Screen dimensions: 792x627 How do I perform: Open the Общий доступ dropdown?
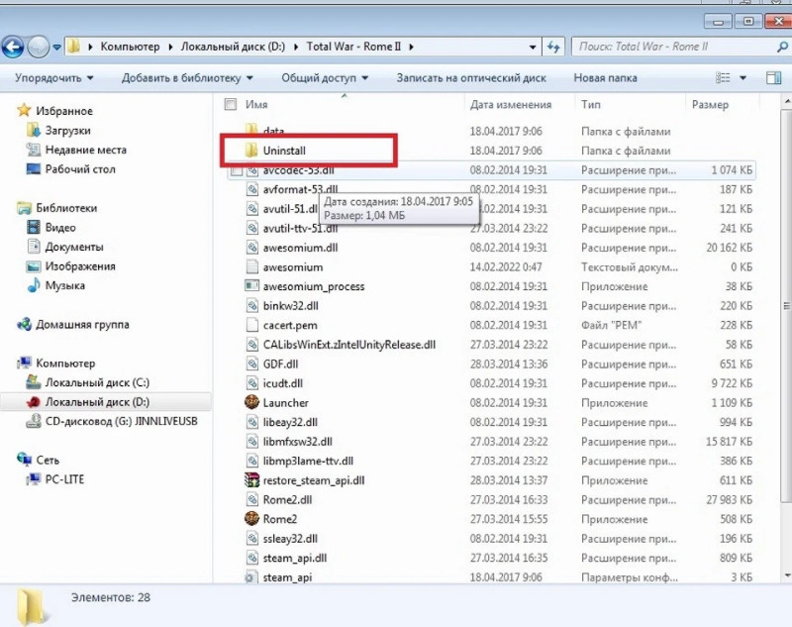[324, 77]
